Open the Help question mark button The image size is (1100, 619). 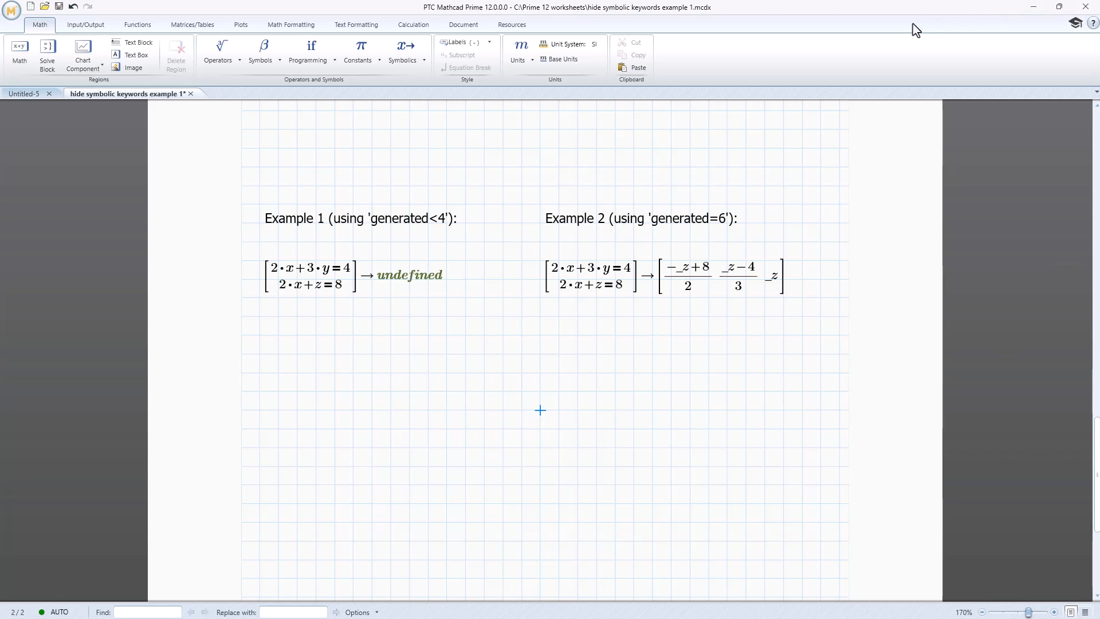[1093, 23]
